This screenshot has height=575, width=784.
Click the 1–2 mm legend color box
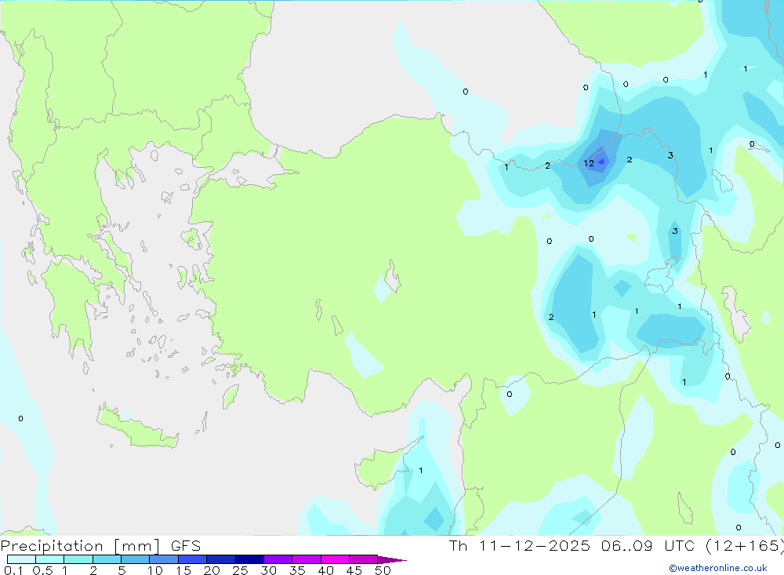(78, 559)
